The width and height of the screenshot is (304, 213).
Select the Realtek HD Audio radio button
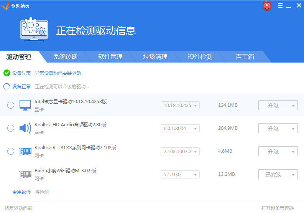[11, 128]
